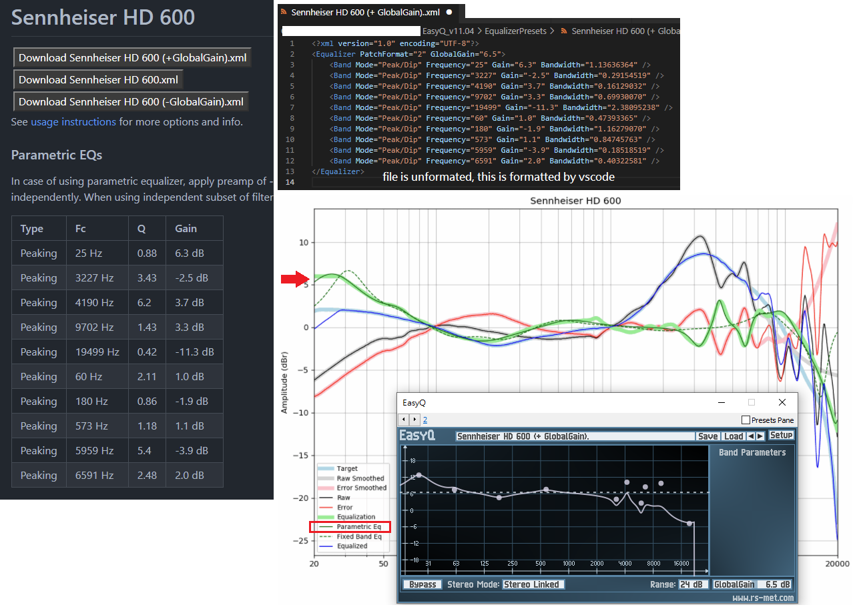Click the 'Band Parameters' panel label

[752, 452]
